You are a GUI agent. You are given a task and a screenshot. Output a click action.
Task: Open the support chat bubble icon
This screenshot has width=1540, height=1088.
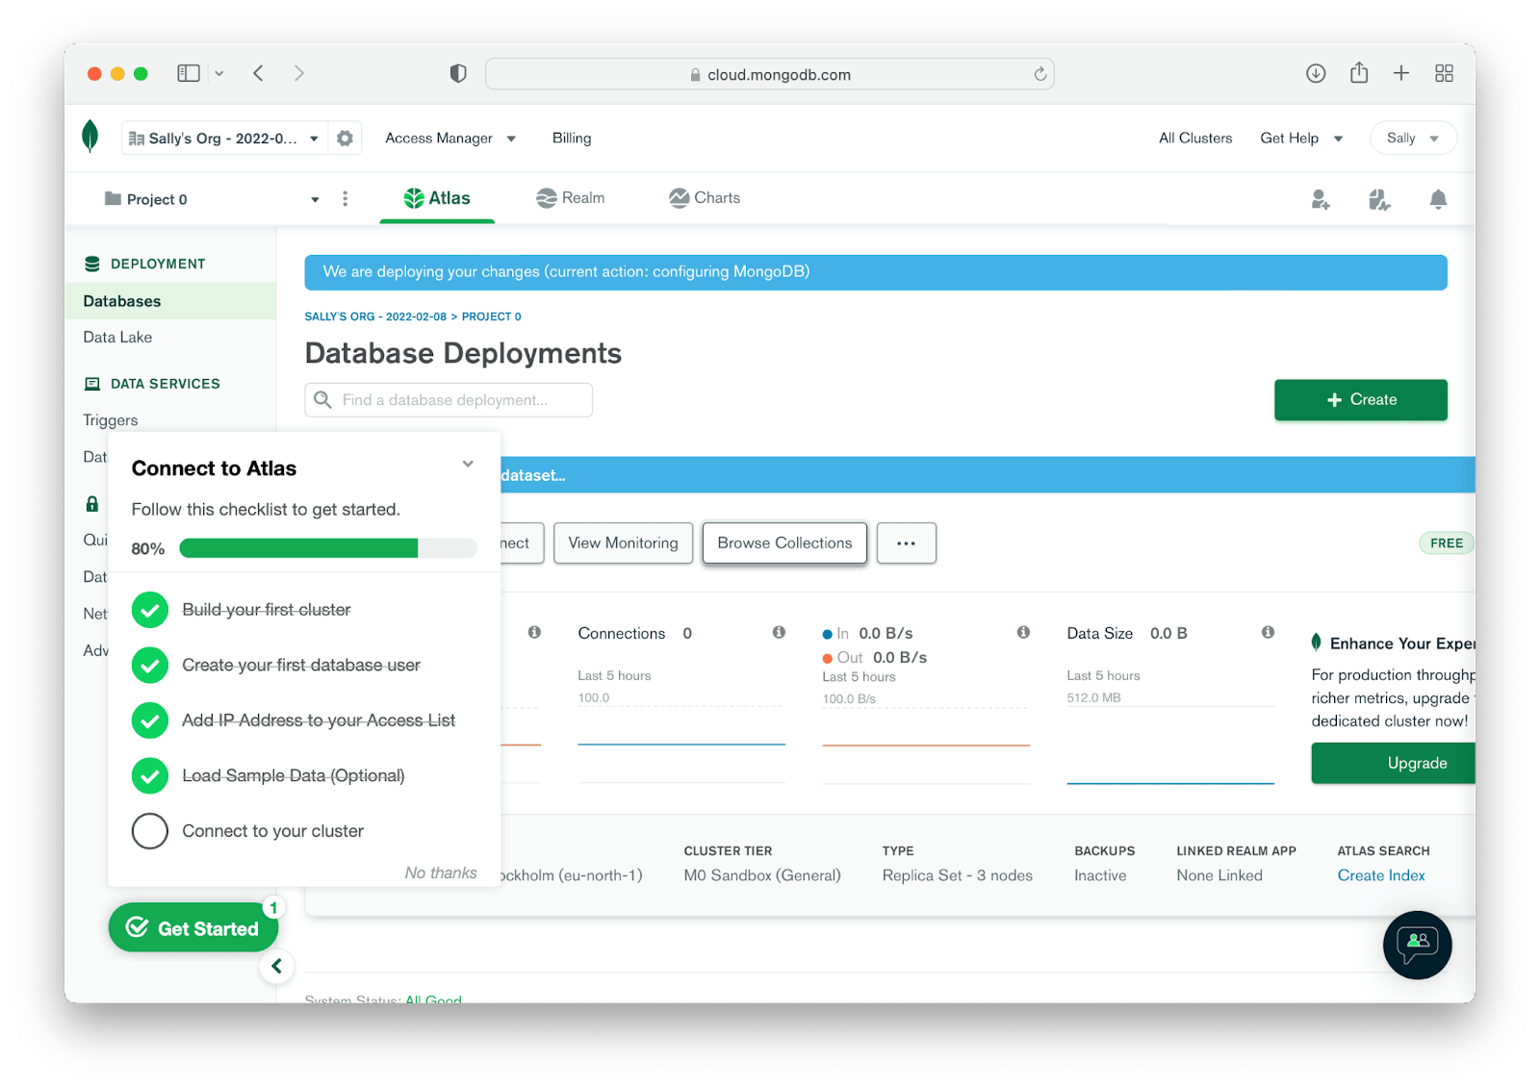1417,945
